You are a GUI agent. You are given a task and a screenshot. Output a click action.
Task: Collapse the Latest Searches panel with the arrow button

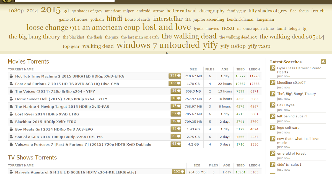(323, 61)
